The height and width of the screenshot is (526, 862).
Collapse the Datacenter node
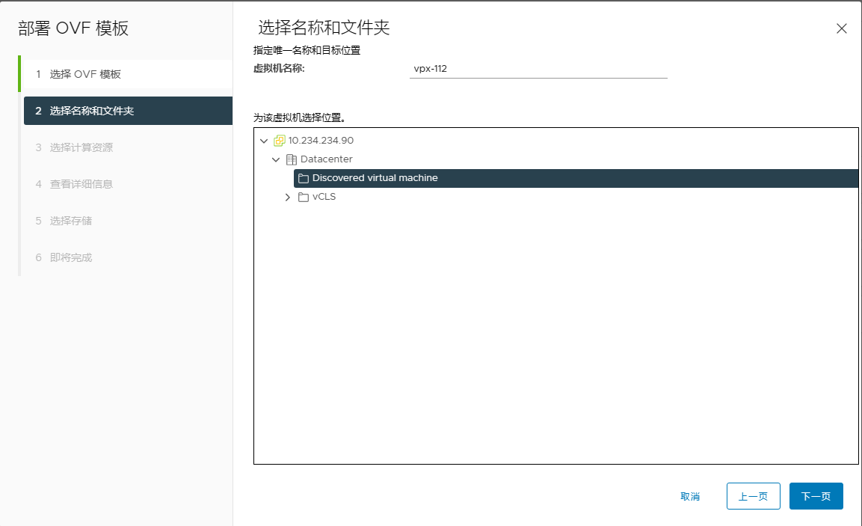point(275,159)
